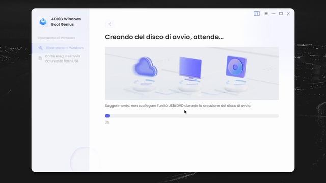Click the Suggerimento tip text line

[x=178, y=106]
